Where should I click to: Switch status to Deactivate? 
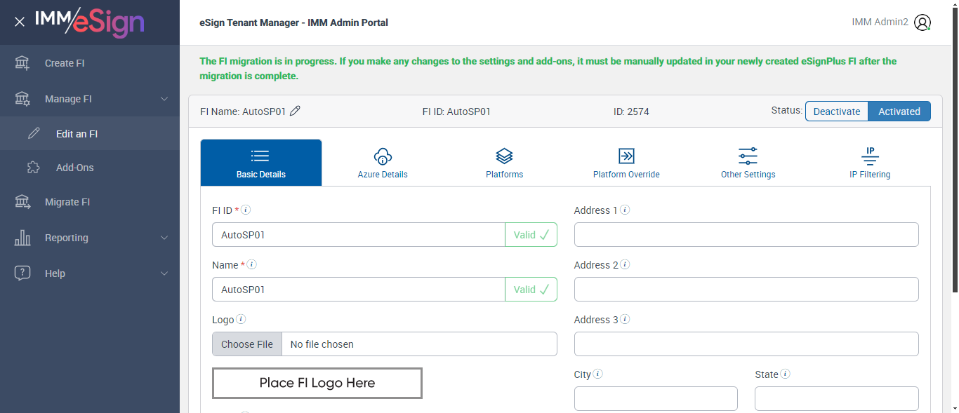coord(836,111)
